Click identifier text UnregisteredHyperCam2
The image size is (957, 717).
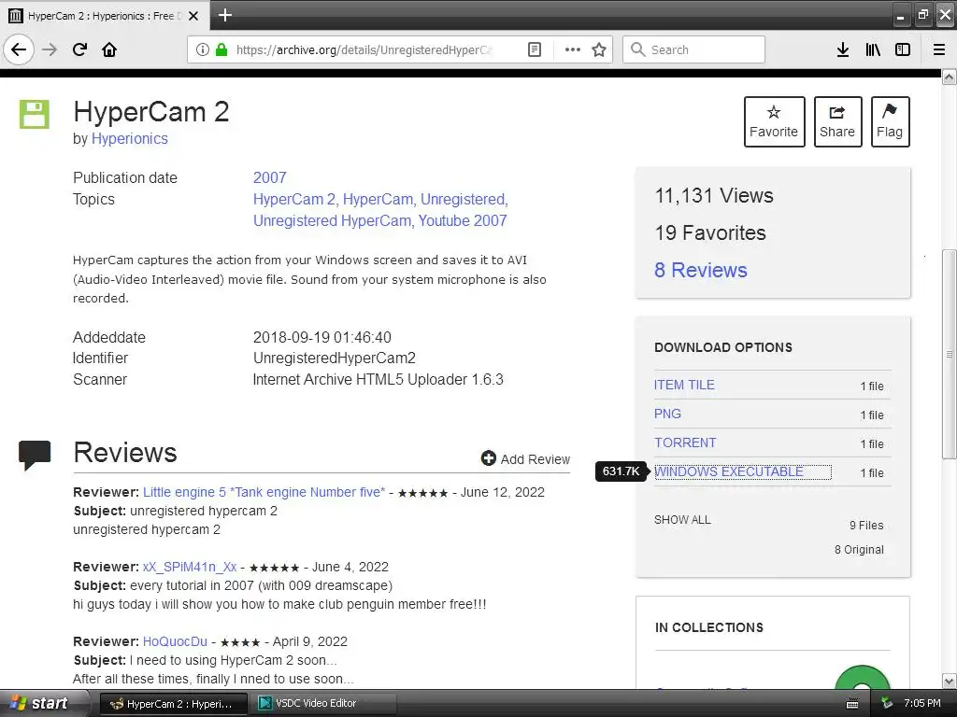coord(335,358)
